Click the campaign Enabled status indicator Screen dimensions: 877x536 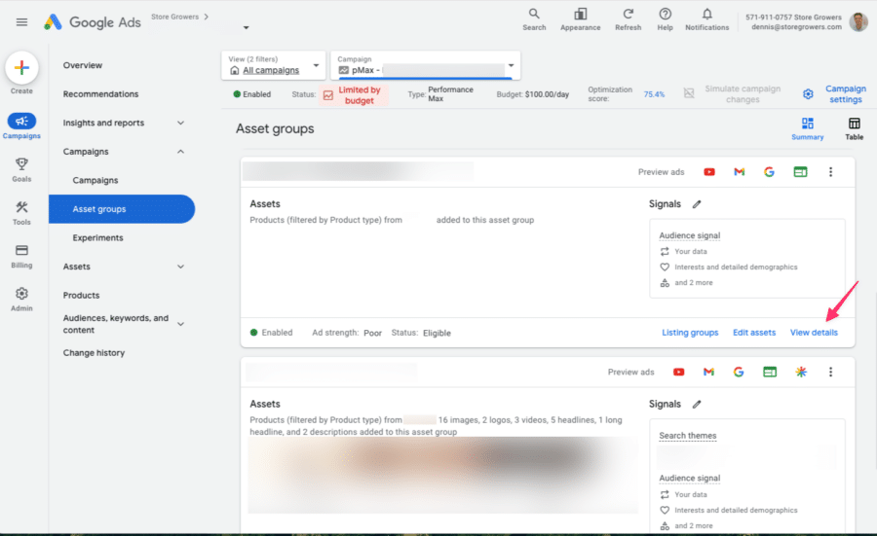(252, 94)
